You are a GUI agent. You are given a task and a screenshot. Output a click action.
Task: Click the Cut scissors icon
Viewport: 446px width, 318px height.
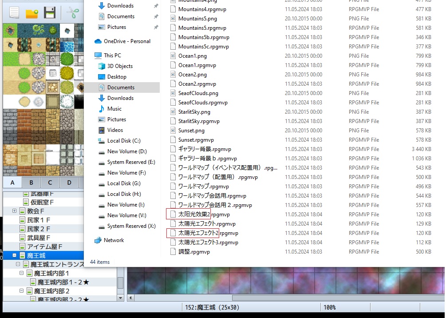[72, 12]
